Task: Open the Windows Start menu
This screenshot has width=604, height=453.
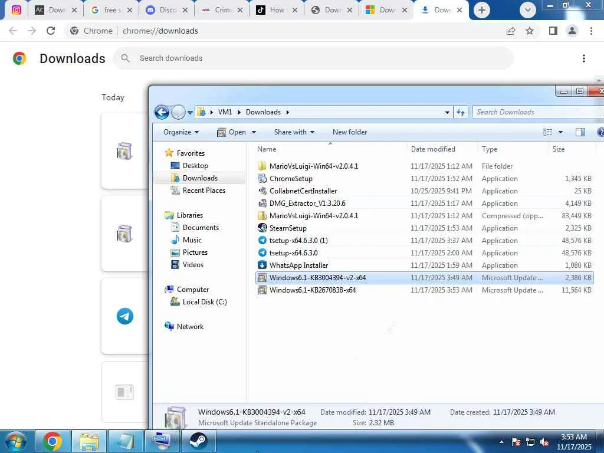Action: [x=16, y=441]
